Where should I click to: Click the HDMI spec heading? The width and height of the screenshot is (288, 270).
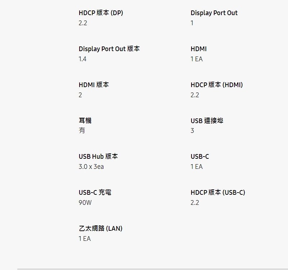click(199, 49)
